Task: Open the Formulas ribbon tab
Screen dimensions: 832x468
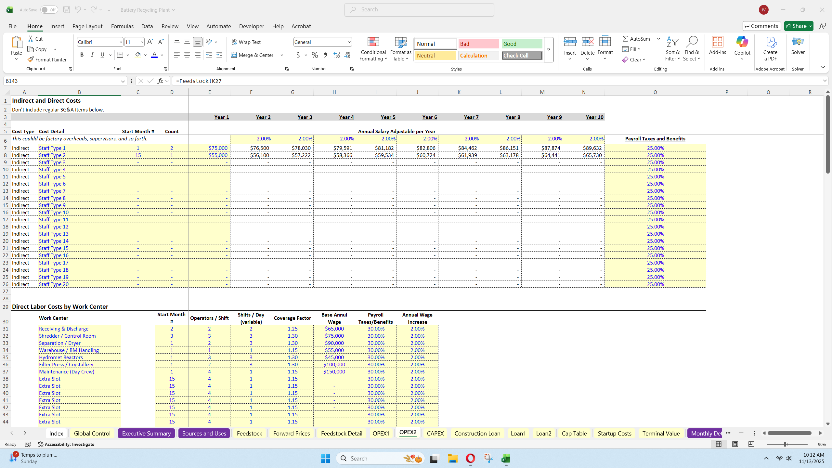Action: pos(122,26)
